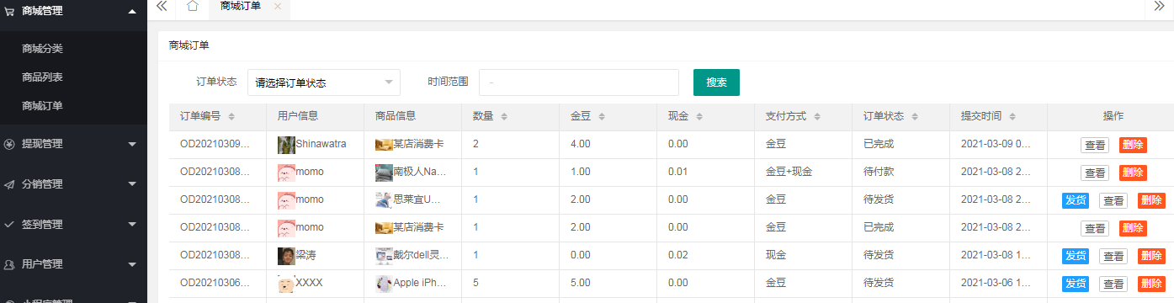Expand the 签到管理 menu section
Viewport: 1174px width, 303px height.
click(x=132, y=225)
